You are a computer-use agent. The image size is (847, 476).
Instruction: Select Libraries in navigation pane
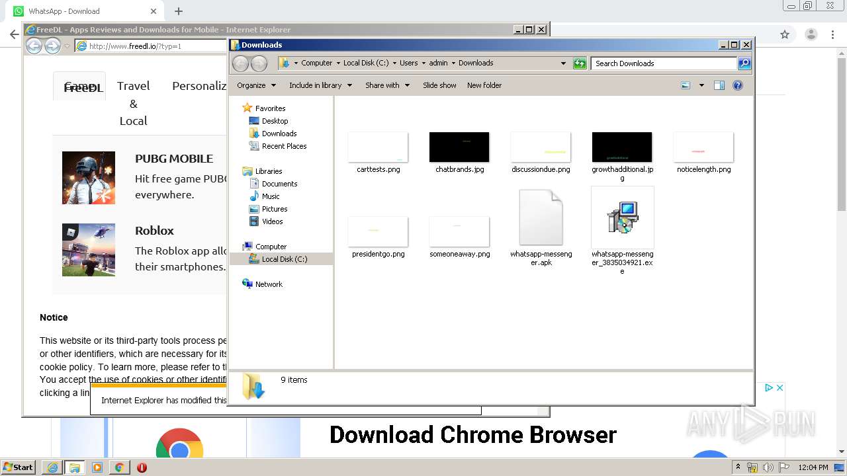[269, 171]
